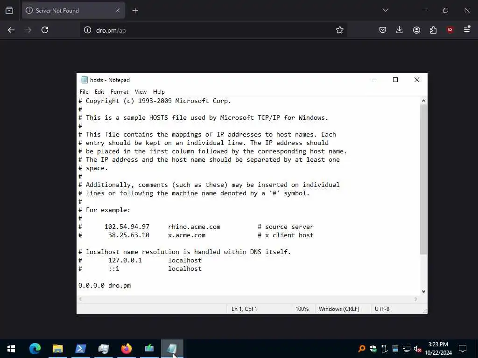Click the '100%' zoom status entry
478x358 pixels.
[302, 309]
